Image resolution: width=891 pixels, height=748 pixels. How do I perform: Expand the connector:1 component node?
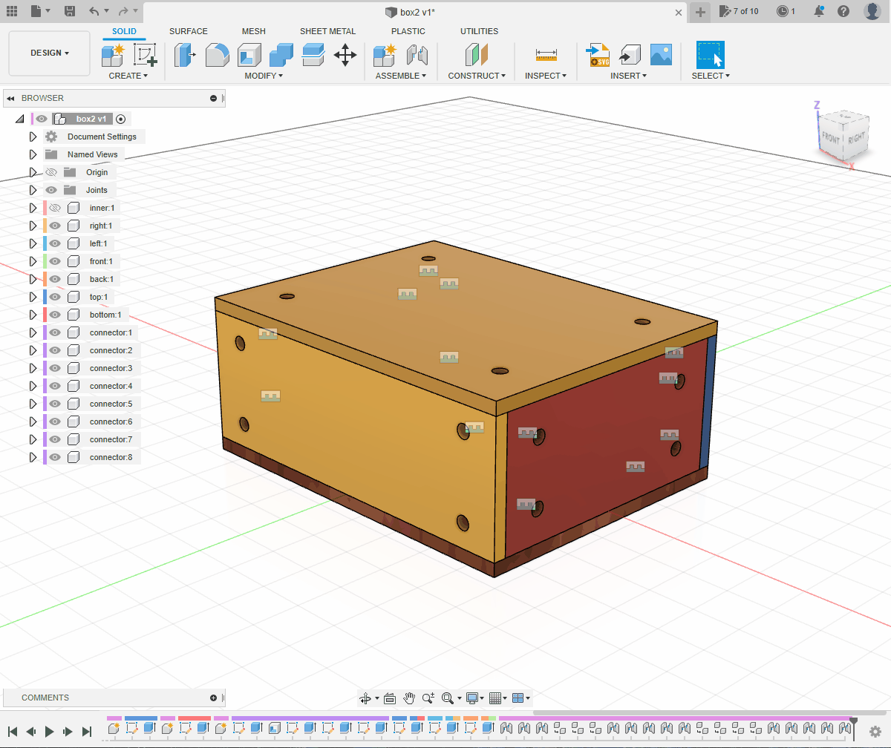pyautogui.click(x=33, y=332)
